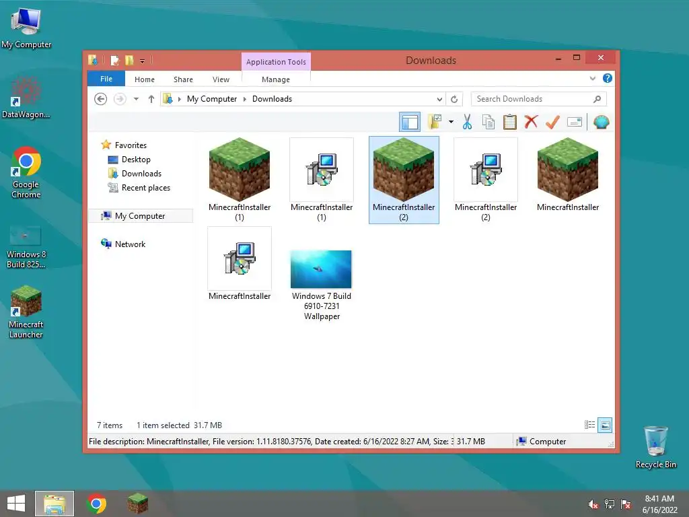Select grass block MinecraftInstaller (1) file
689x517 pixels.
click(240, 180)
